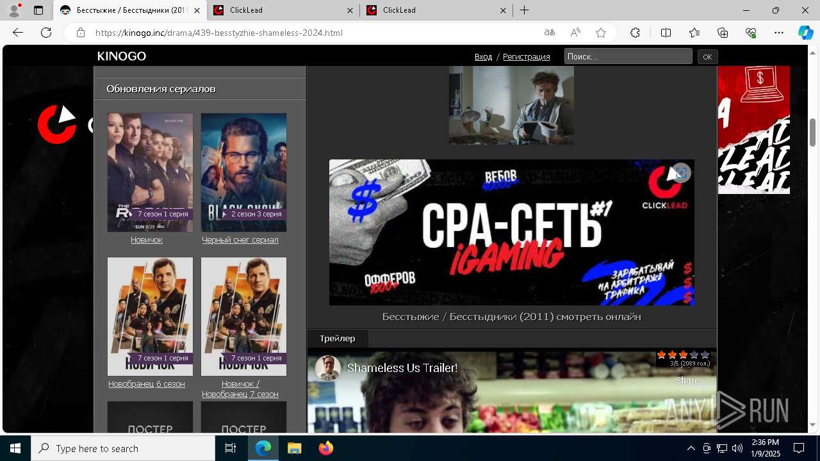
Task: Click the Регистрация link
Action: [x=527, y=57]
